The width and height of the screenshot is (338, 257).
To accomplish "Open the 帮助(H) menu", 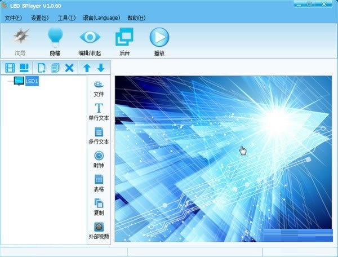I will 136,18.
